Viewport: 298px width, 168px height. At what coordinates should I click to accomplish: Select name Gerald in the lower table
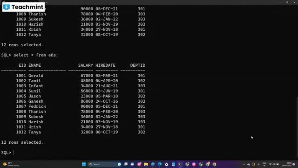coord(36,76)
